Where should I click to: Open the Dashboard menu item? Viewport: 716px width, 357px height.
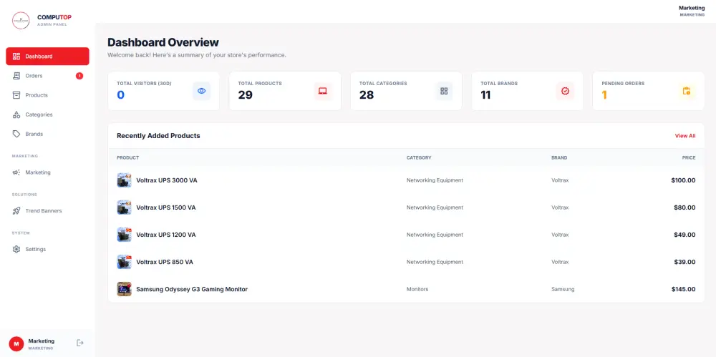[x=47, y=56]
